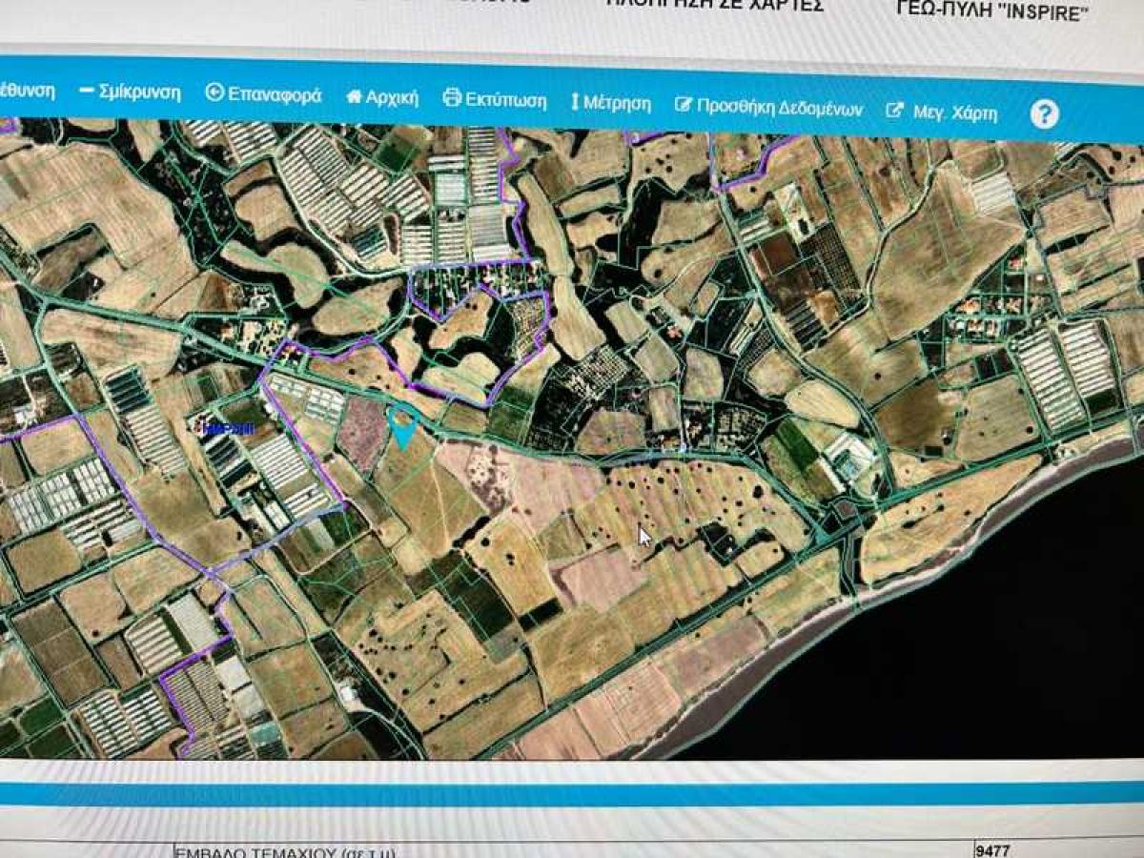Select the purple-outlined parcel north of the pin
Image resolution: width=1144 pixels, height=858 pixels.
477,334
